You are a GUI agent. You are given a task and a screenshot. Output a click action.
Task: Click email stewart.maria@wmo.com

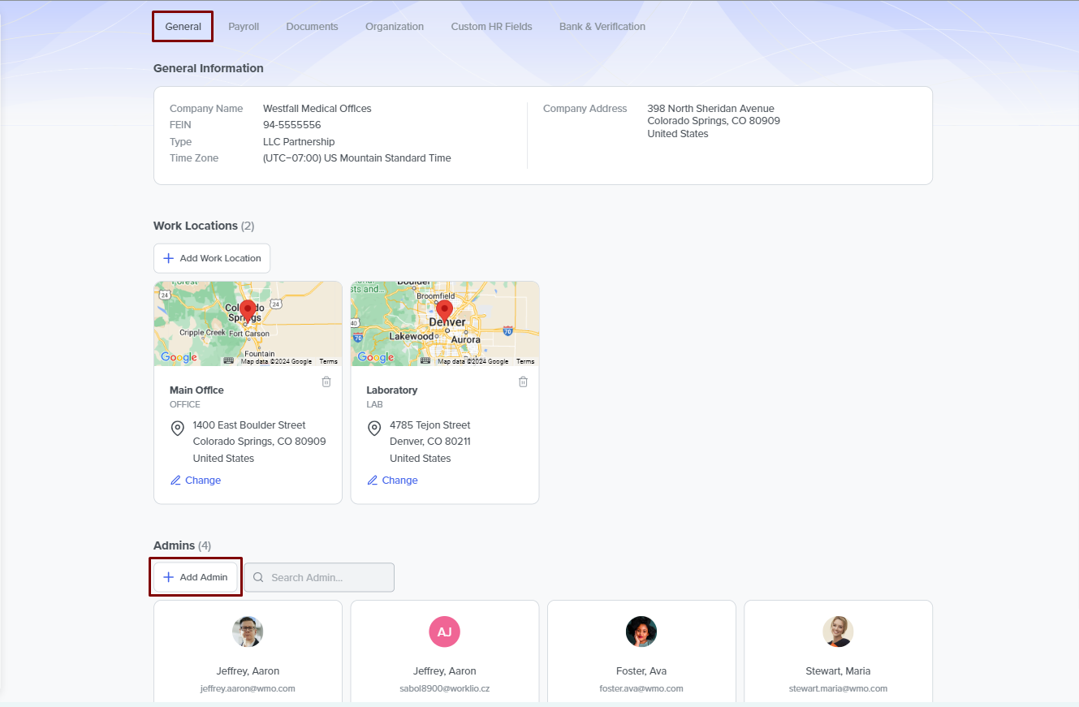(x=838, y=688)
